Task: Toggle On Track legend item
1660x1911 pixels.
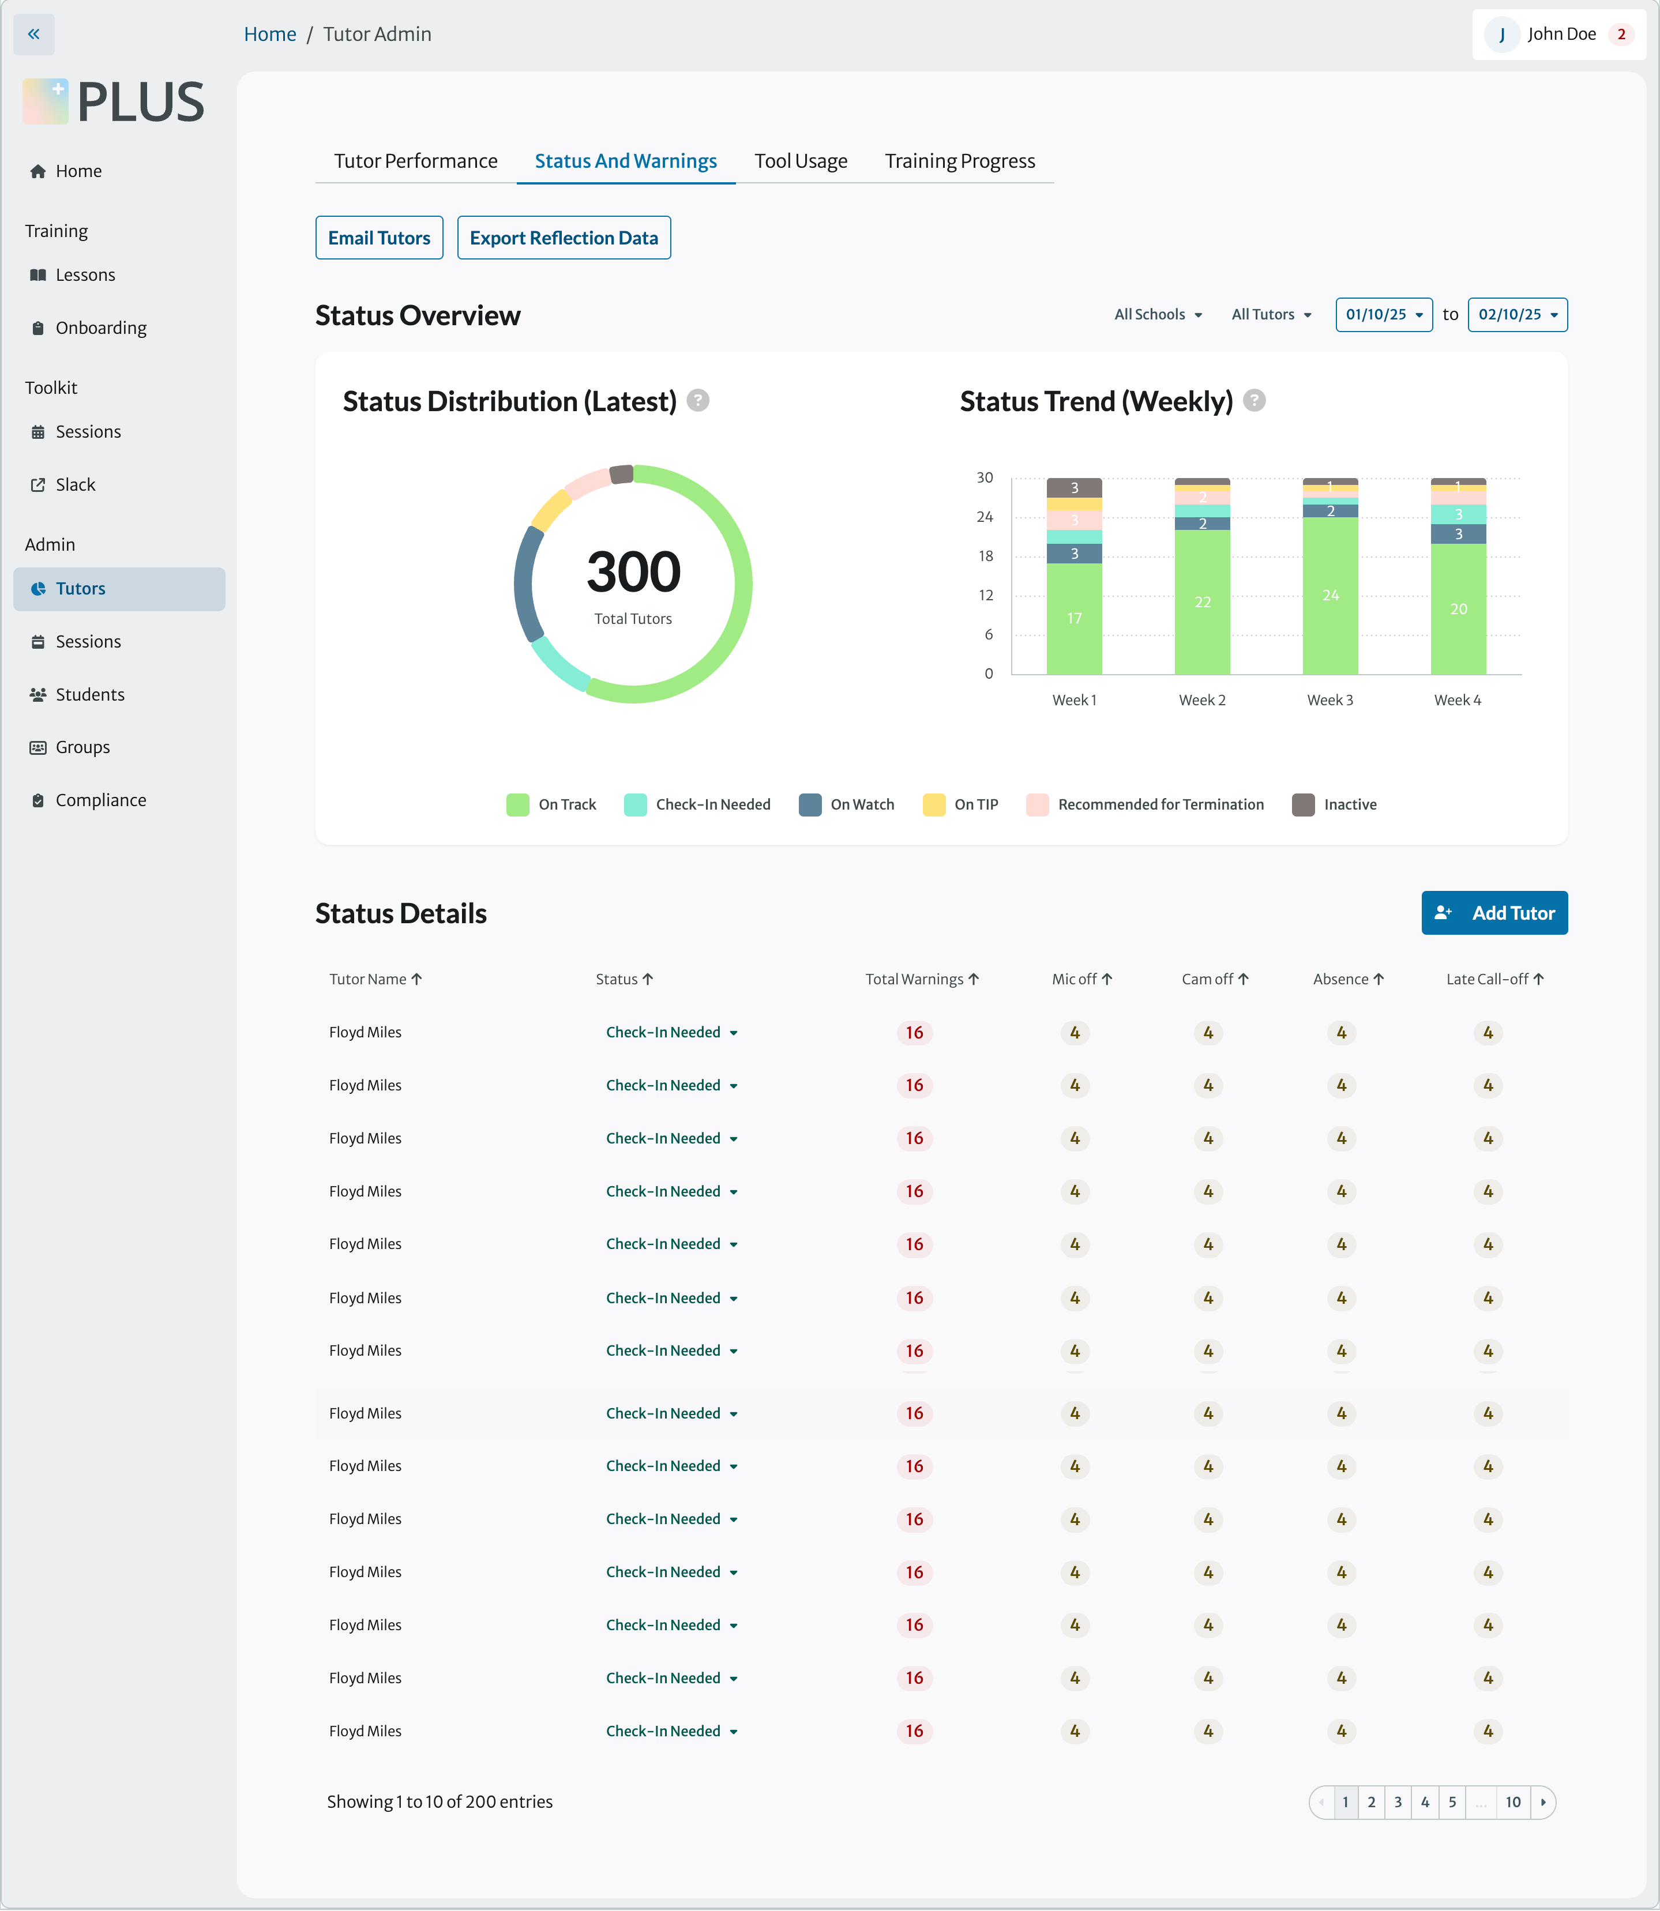Action: pos(551,804)
